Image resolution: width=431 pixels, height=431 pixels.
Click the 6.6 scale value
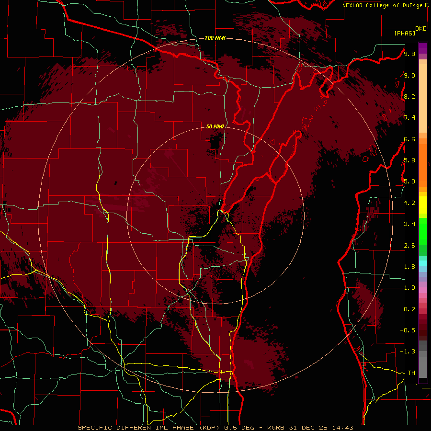coord(409,139)
